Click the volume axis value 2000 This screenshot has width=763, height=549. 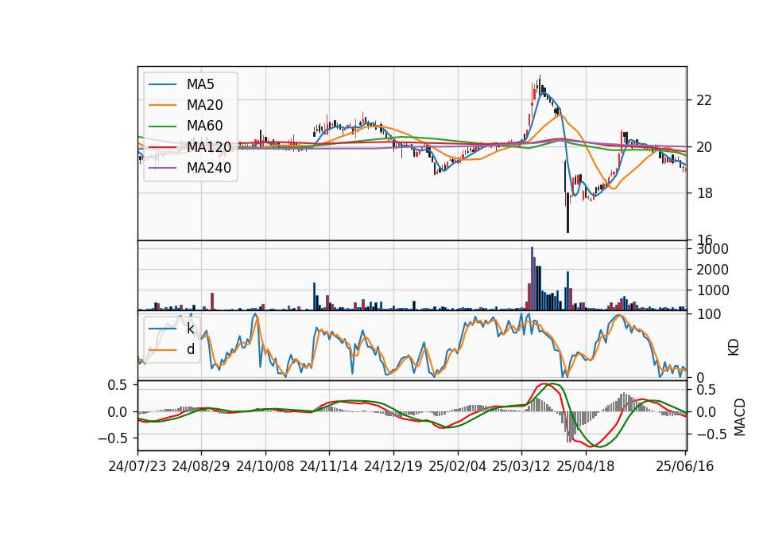712,270
